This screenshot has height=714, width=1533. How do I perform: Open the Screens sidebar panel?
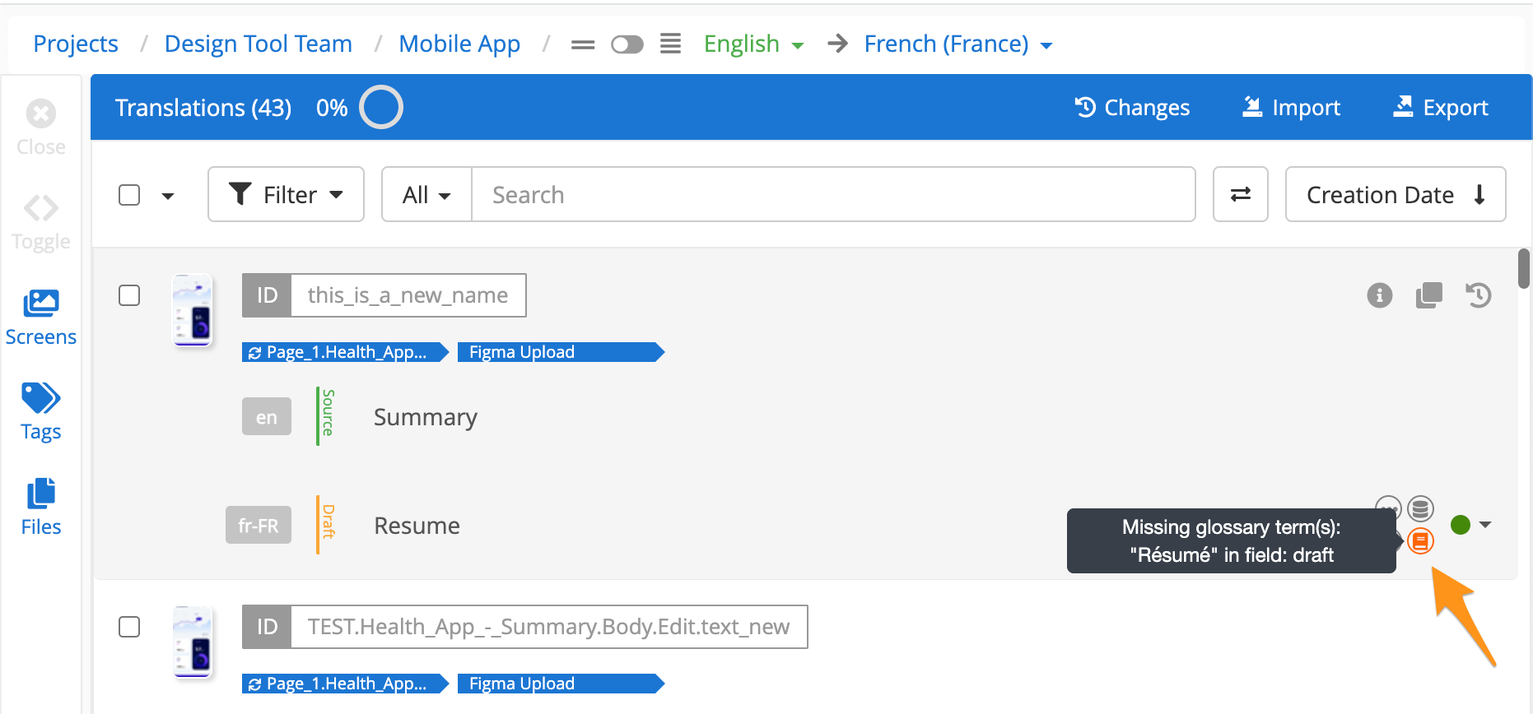40,318
